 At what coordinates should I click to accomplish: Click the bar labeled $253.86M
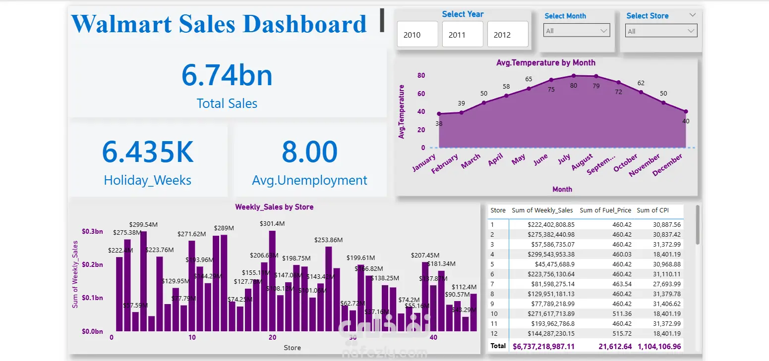pos(328,289)
